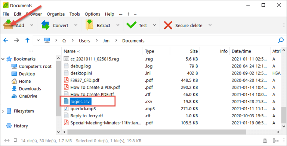Image resolution: width=287 pixels, height=146 pixels.
Task: Open the Organize menu
Action: [56, 14]
